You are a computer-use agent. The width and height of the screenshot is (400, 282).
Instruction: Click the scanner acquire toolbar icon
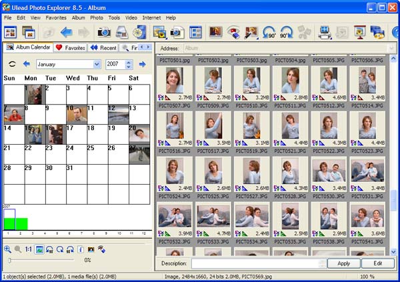point(122,33)
